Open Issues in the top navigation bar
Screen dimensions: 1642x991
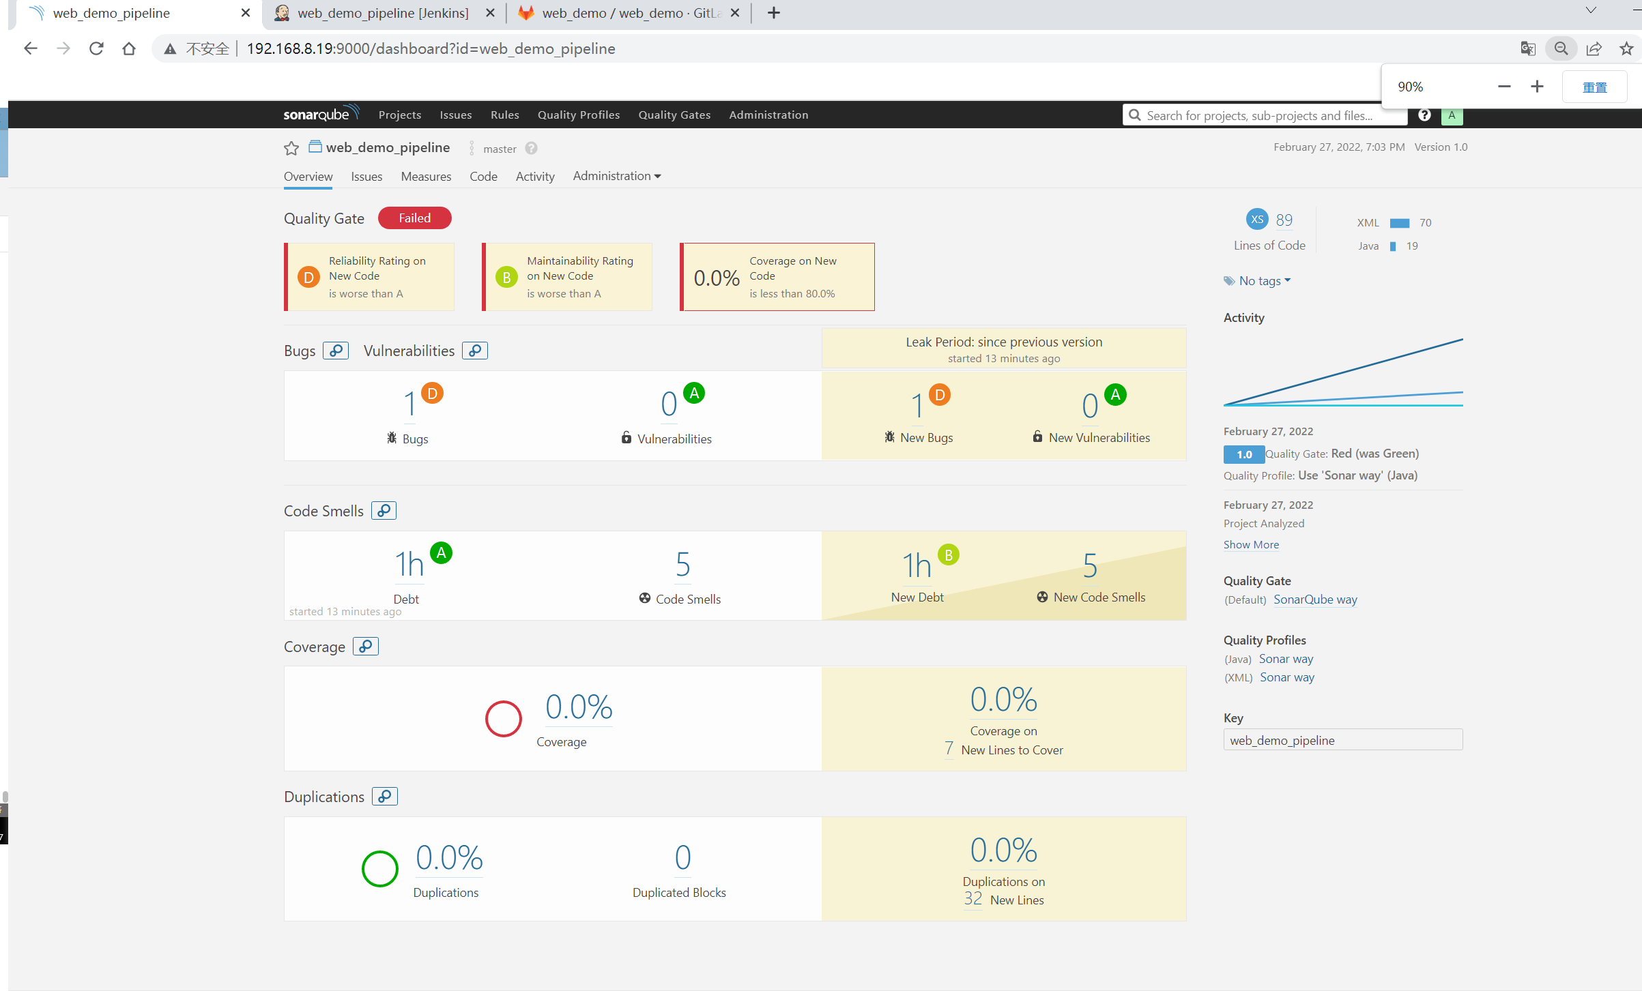pos(456,115)
